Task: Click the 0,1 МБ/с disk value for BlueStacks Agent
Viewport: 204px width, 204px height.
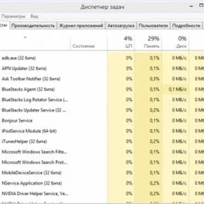Action: [177, 89]
